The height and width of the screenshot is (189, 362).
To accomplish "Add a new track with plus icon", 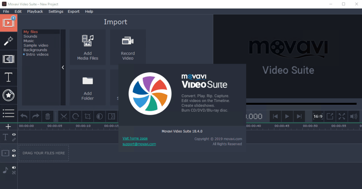I will click(x=8, y=126).
